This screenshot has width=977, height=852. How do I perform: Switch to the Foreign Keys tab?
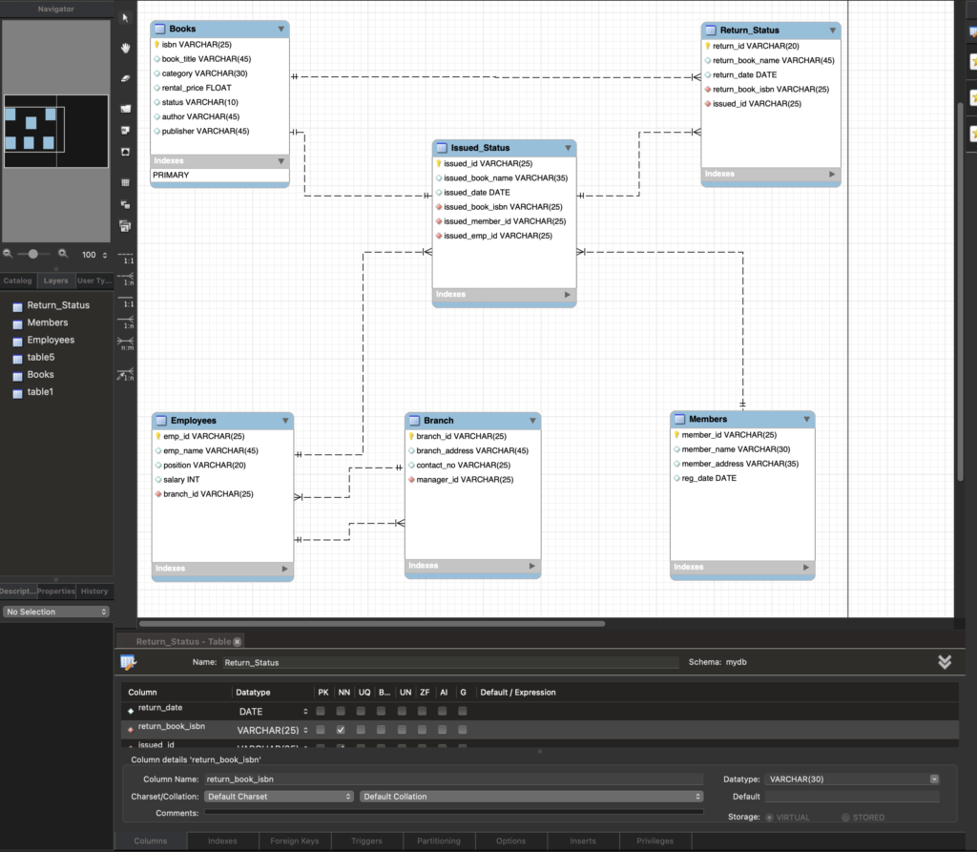click(295, 842)
